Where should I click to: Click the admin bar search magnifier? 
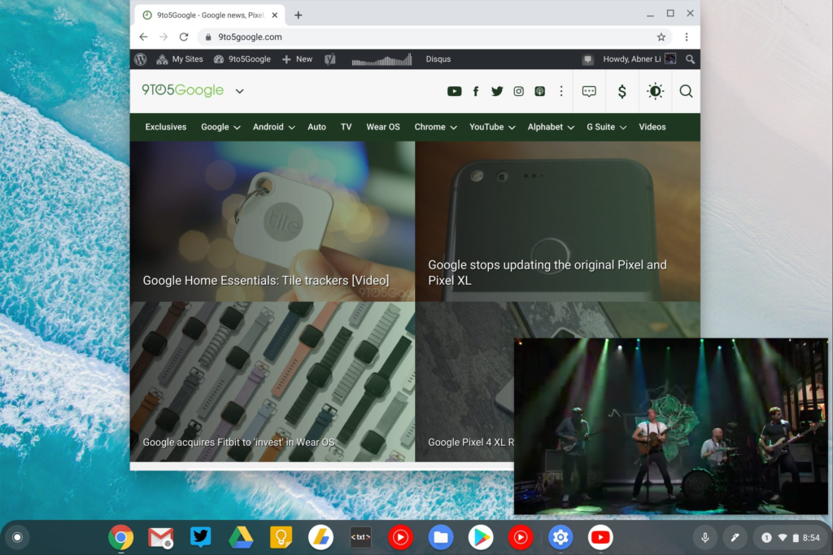(x=690, y=59)
